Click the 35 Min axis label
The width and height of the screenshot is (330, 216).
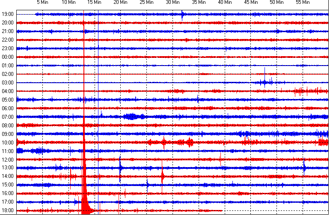pos(199,2)
